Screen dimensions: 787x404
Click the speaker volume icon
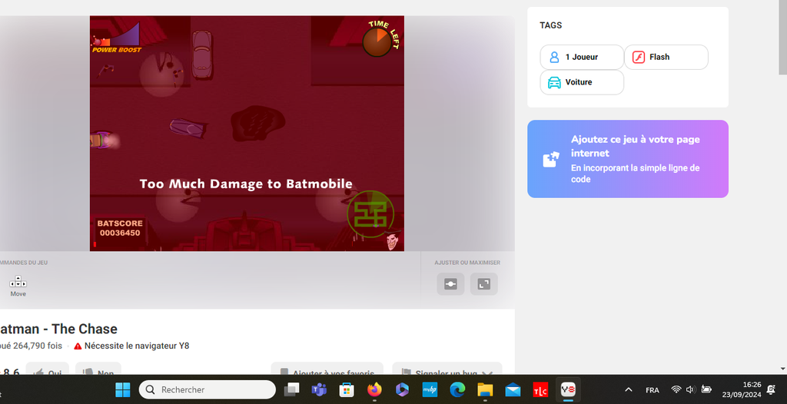[x=691, y=389]
